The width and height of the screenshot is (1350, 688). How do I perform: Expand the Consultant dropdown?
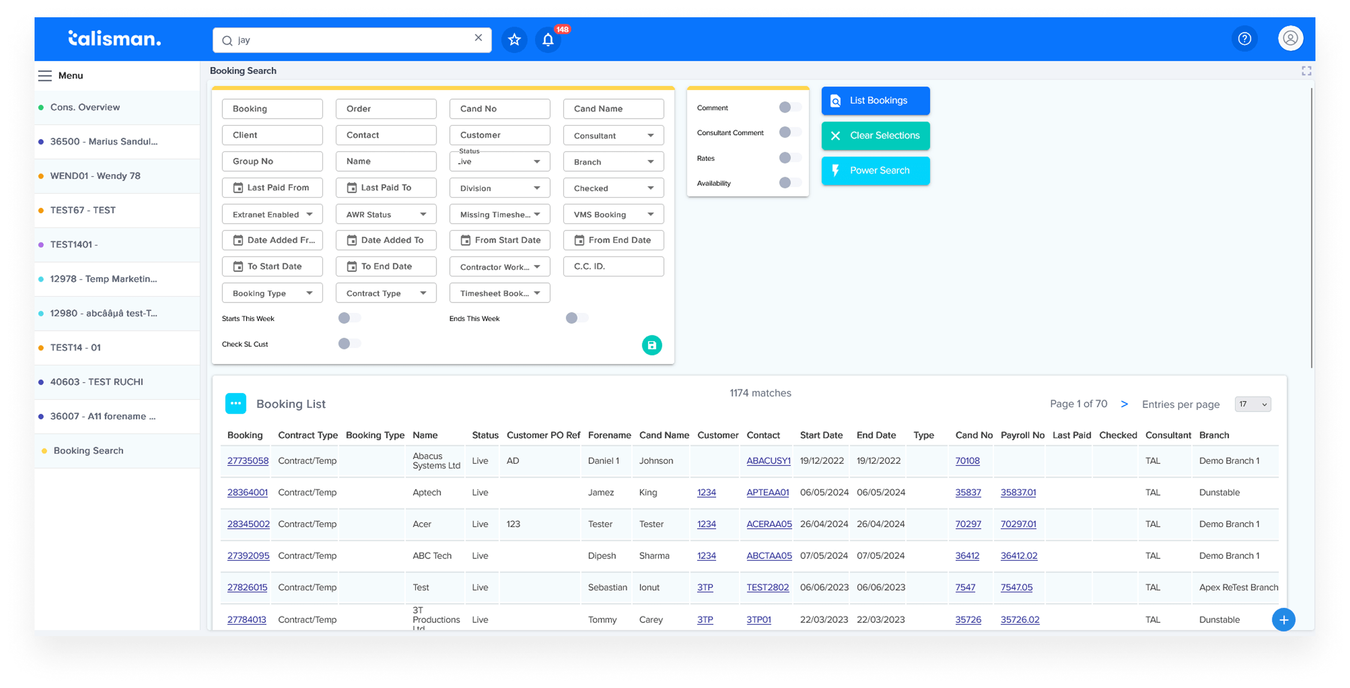click(x=613, y=135)
